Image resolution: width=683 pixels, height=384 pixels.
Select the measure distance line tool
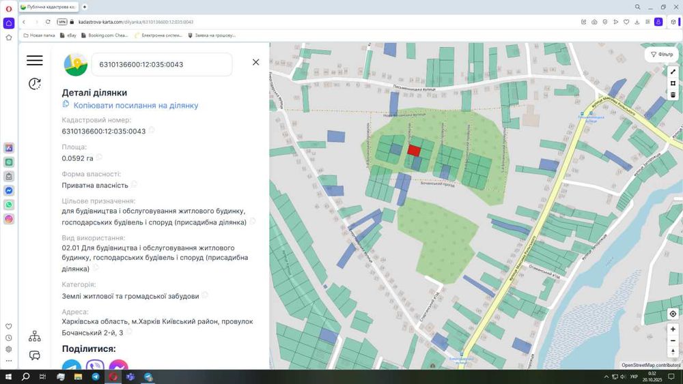point(673,72)
